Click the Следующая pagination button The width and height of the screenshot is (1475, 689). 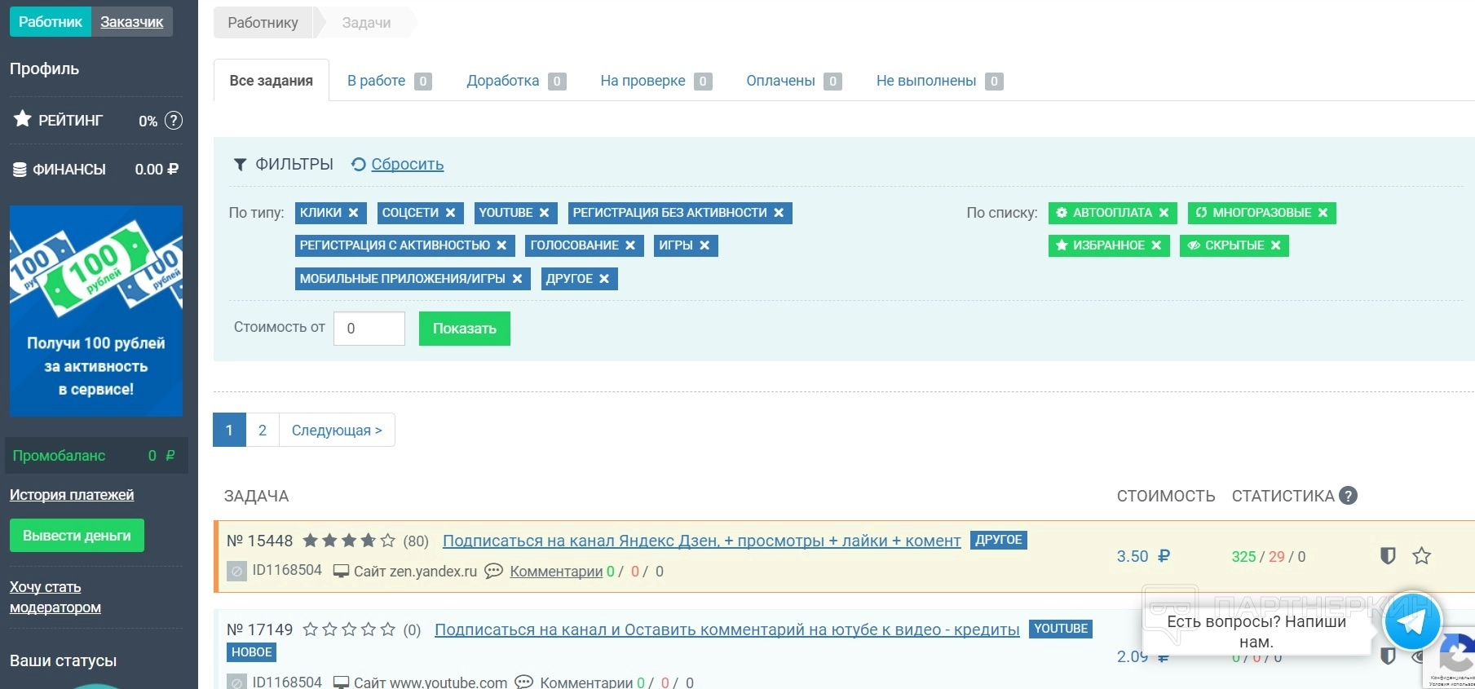[337, 430]
